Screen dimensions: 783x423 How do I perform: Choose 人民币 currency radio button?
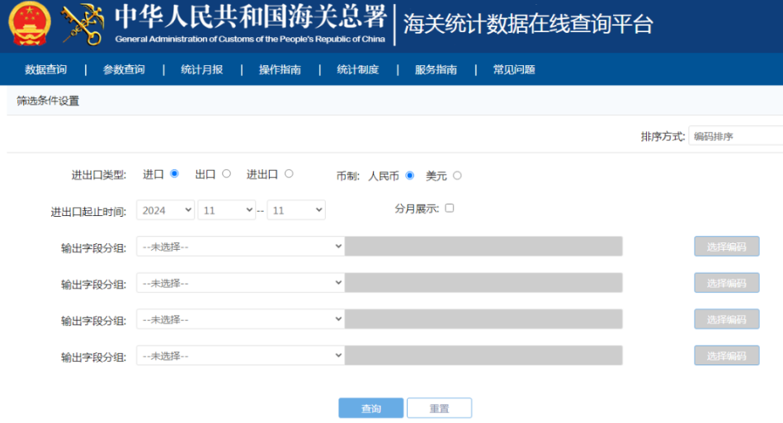coord(409,176)
